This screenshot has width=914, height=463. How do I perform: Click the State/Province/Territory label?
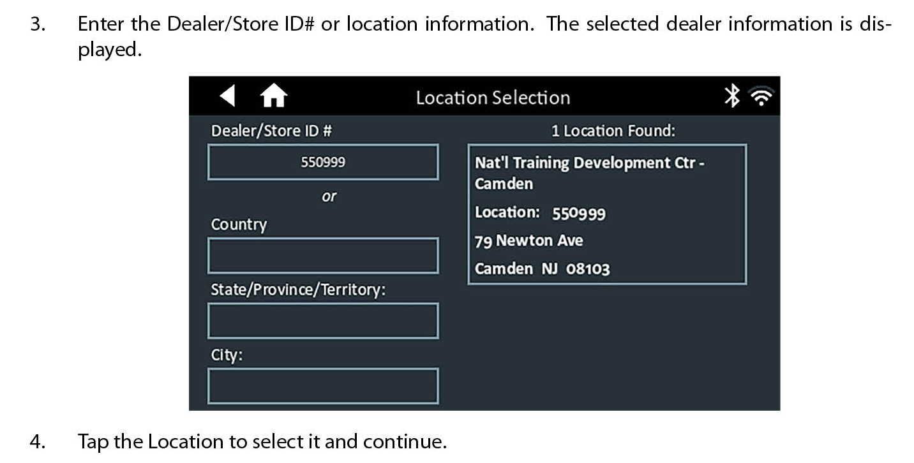(298, 290)
